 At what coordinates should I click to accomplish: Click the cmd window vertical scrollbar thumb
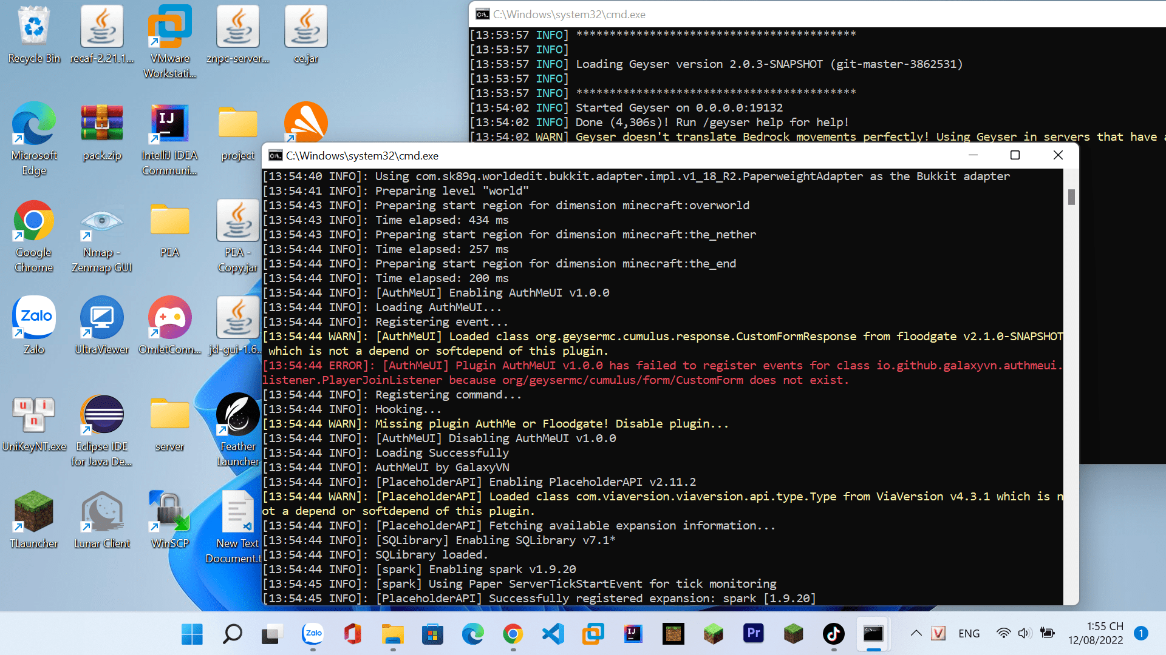(x=1071, y=196)
